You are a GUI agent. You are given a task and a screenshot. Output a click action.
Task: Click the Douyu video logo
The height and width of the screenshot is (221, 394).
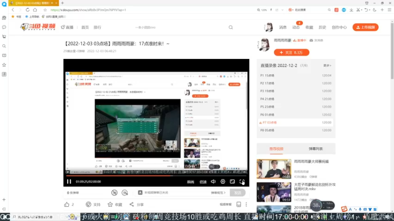coord(38,27)
